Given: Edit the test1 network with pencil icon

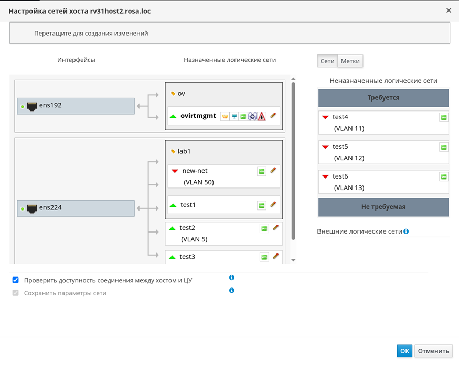Looking at the screenshot, I should pyautogui.click(x=273, y=205).
